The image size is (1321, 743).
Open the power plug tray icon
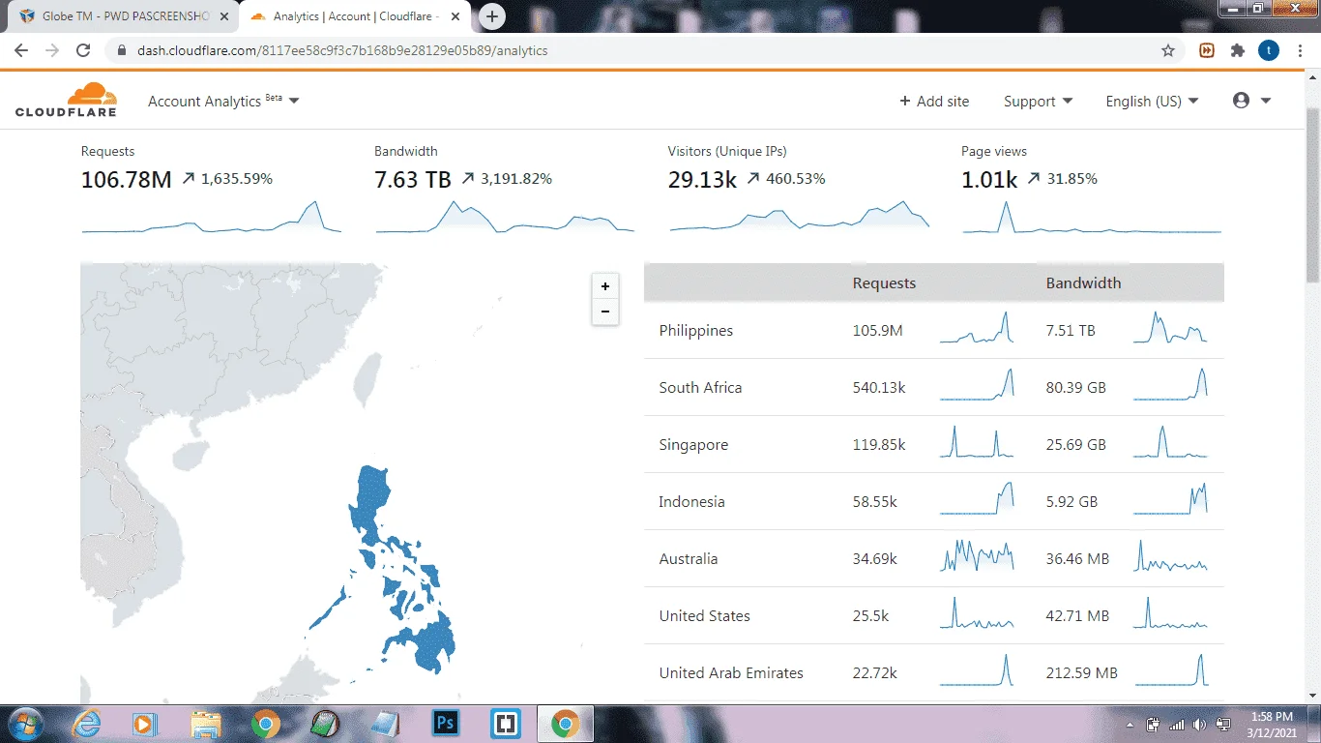coord(1153,725)
